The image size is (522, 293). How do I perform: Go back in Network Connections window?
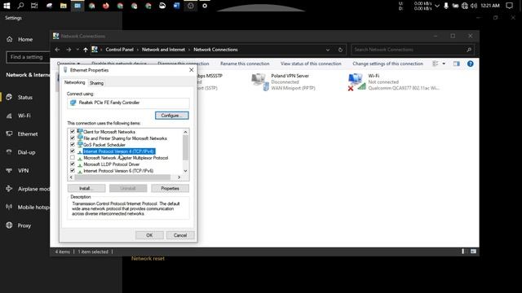pyautogui.click(x=57, y=50)
